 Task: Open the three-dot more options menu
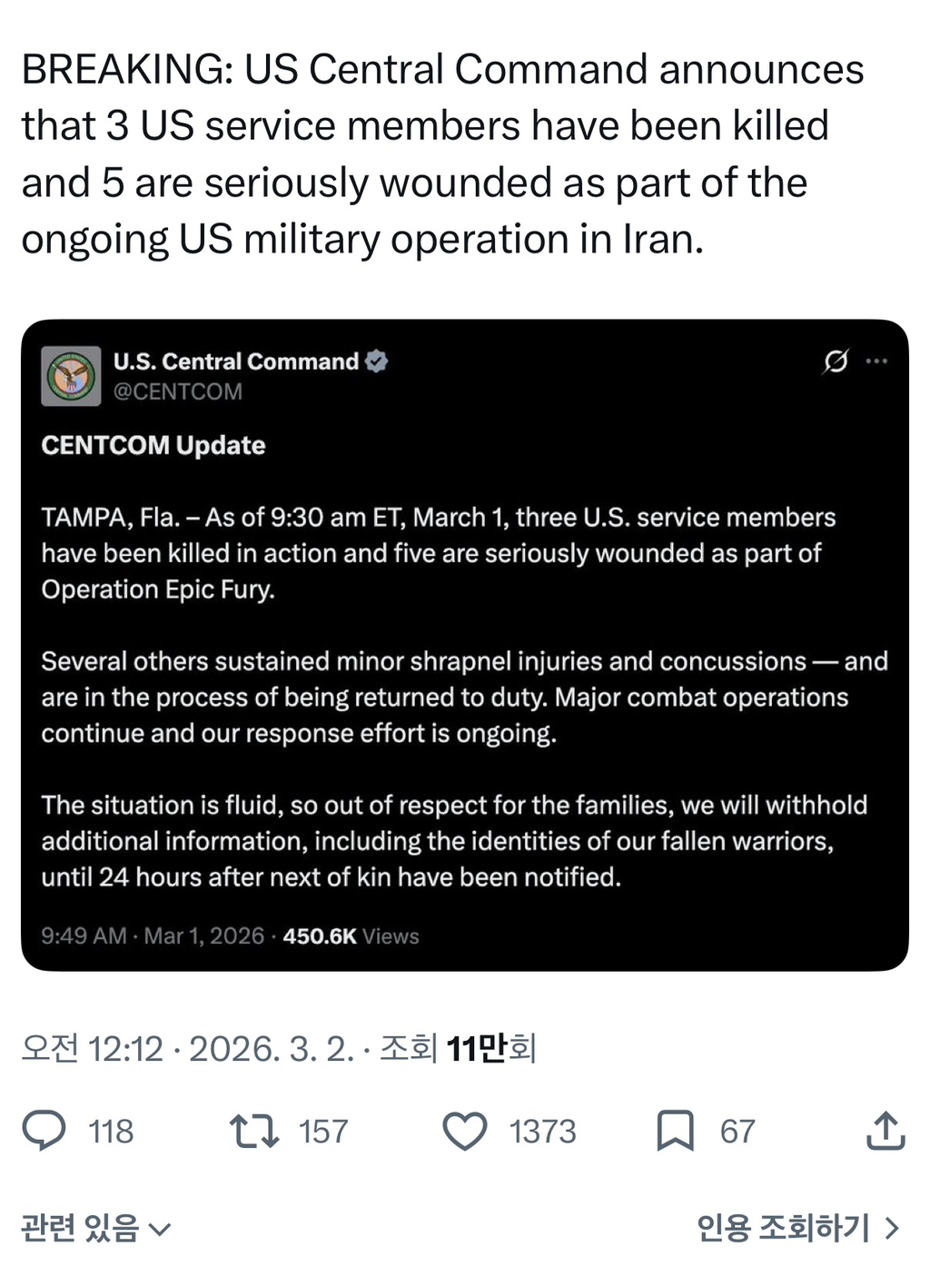[x=877, y=361]
